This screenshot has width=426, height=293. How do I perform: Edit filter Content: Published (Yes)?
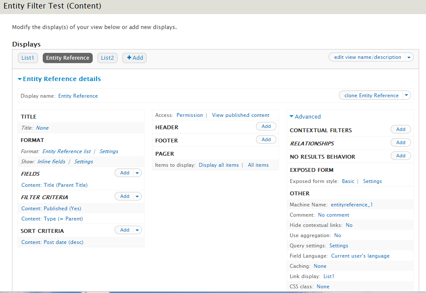click(x=51, y=209)
